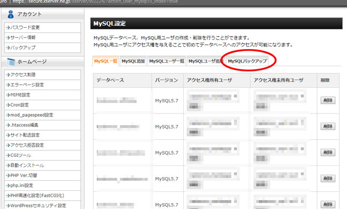Screen dimensions: 347x209
Task: Select the MySQL一覧 tab
Action: tap(106, 61)
